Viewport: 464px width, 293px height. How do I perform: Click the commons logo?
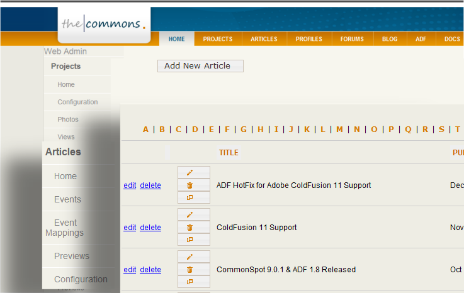coord(104,24)
